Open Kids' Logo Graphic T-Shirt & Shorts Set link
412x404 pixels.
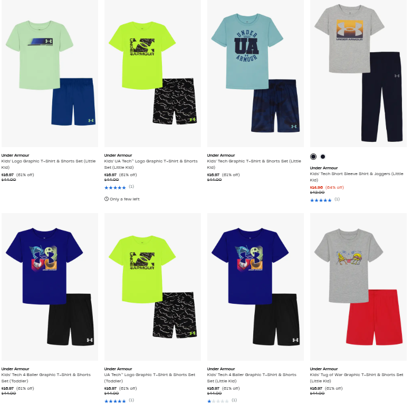pos(49,164)
